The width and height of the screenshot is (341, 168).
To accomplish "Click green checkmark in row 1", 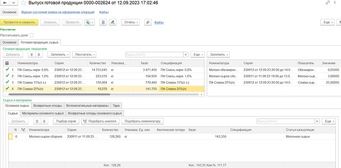I will pos(7,70).
